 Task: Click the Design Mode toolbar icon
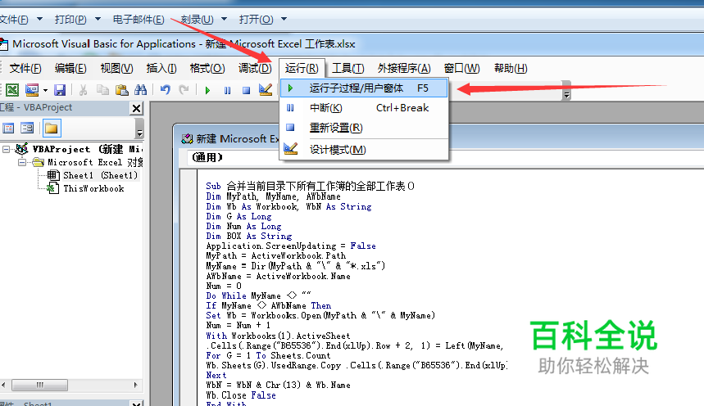point(266,90)
